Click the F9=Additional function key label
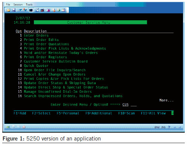Image resolution: width=187 pixels, height=145 pixels. (99, 113)
